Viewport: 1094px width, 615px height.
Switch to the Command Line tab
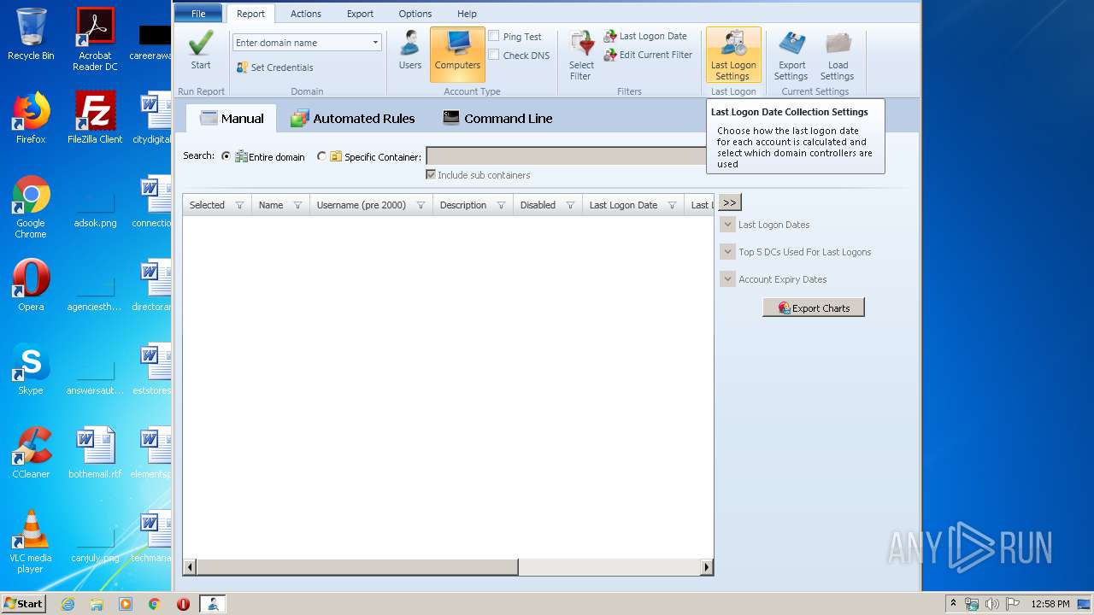point(497,119)
